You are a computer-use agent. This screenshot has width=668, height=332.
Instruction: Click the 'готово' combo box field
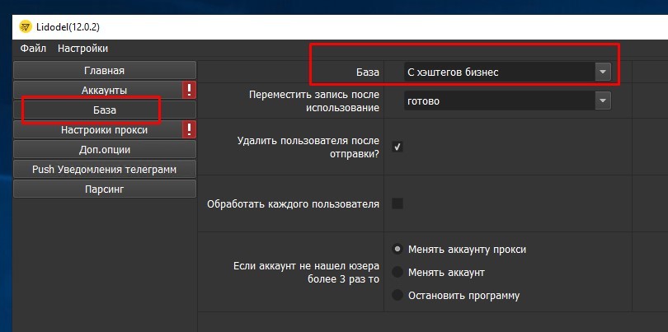(507, 101)
